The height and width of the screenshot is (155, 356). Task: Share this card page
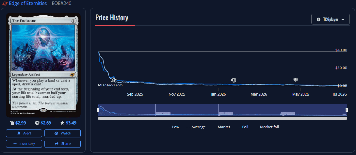[62, 143]
